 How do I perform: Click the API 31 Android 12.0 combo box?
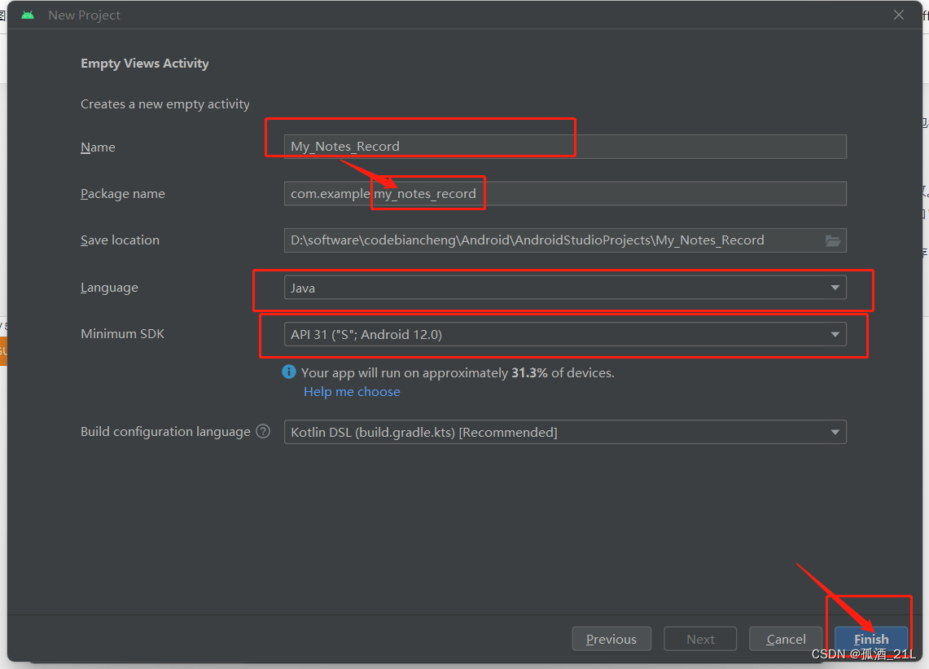pyautogui.click(x=565, y=334)
